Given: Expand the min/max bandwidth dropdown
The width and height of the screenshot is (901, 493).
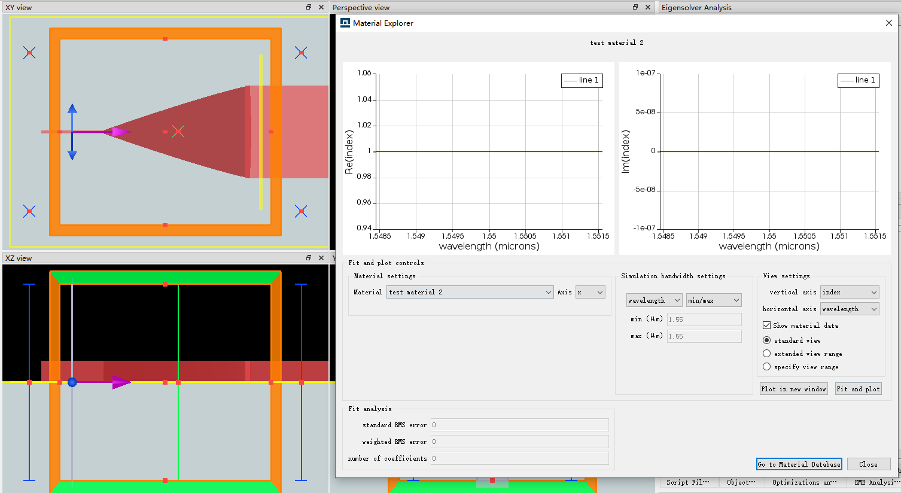Looking at the screenshot, I should click(713, 300).
